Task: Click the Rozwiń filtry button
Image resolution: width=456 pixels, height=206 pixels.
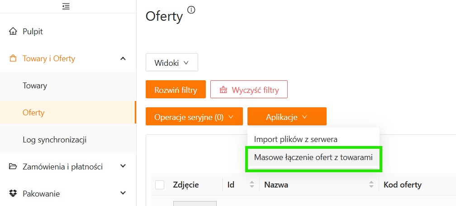Action: [176, 90]
